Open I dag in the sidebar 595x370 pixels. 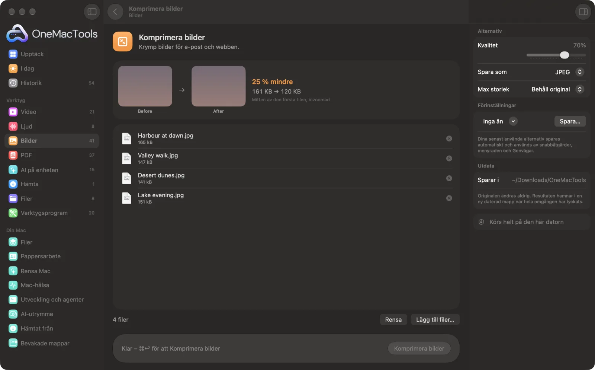[52, 68]
